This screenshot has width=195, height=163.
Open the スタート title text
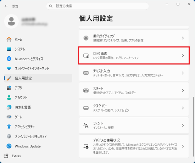tap(98, 88)
